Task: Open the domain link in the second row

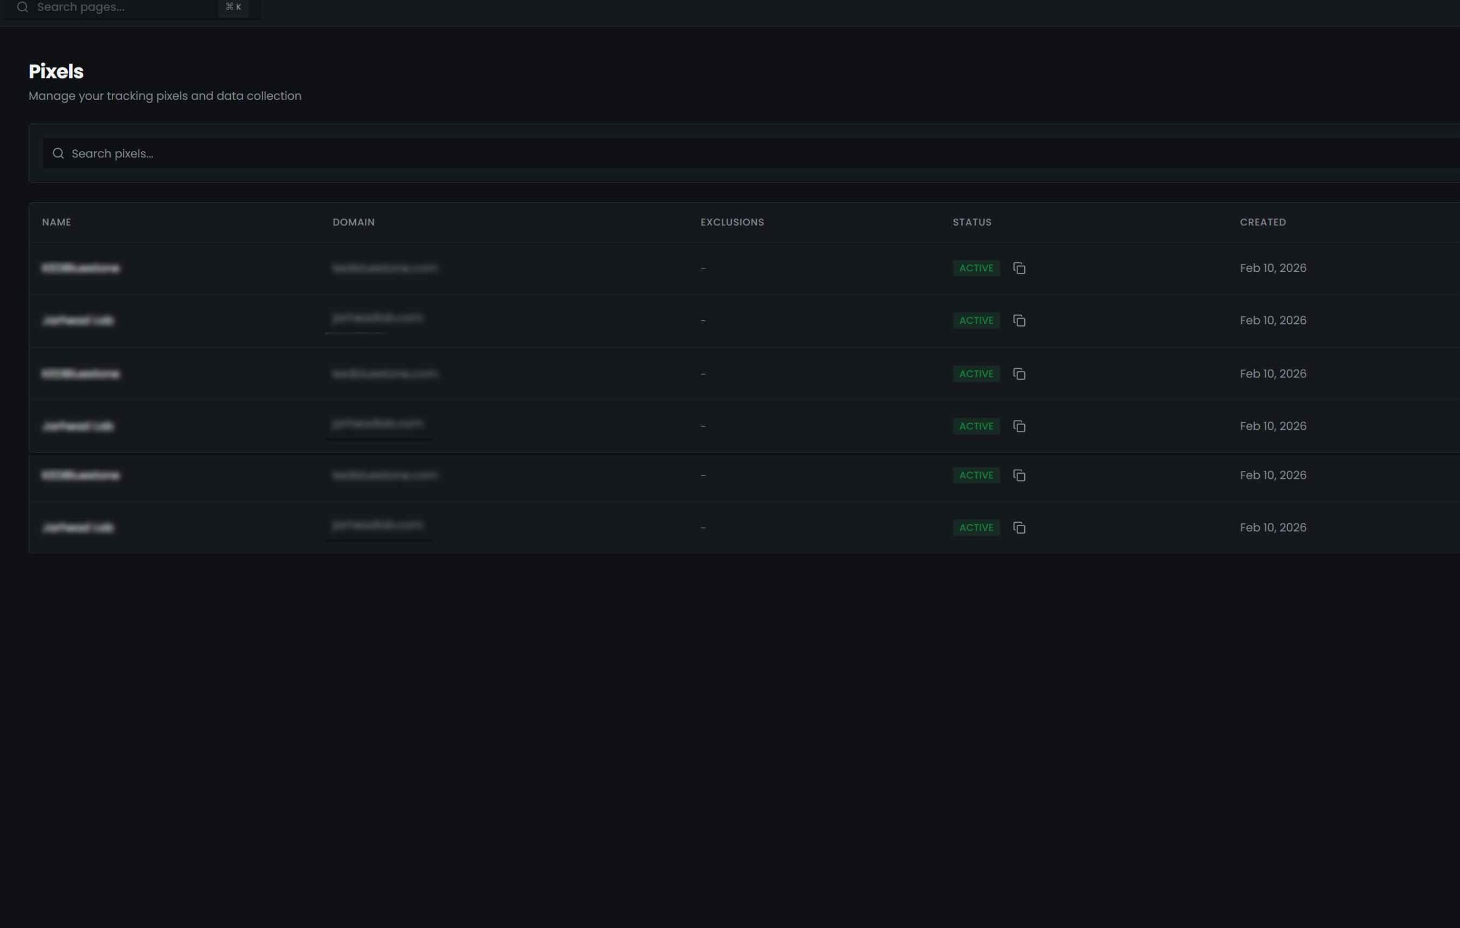Action: click(x=377, y=318)
